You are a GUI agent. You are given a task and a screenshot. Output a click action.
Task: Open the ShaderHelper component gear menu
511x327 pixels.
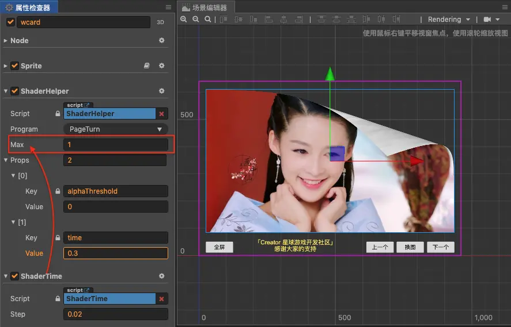(x=162, y=91)
